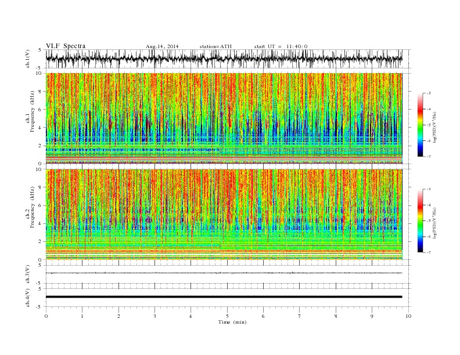460x355 pixels.
Task: Click the "-4" tick on ch.2 colorbar
Action: 428,205
